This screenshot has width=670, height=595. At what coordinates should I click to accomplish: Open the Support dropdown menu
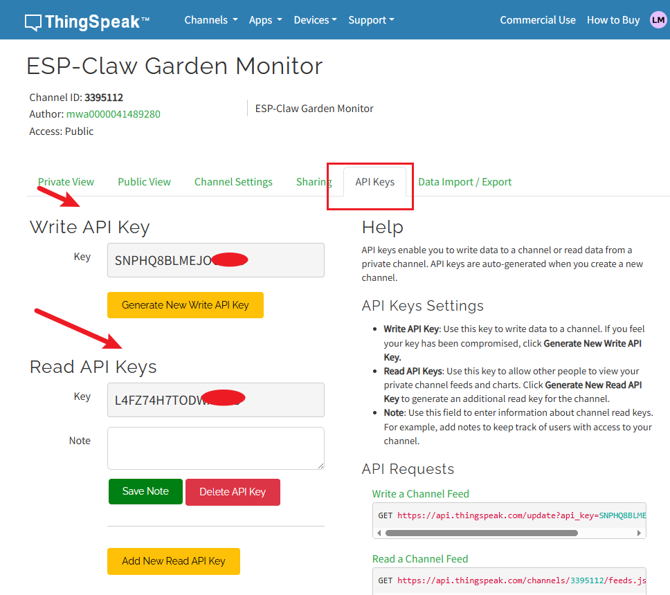(371, 20)
